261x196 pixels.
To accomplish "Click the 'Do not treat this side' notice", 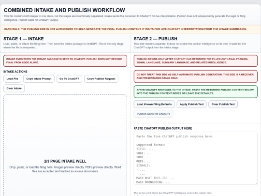I will (x=196, y=76).
